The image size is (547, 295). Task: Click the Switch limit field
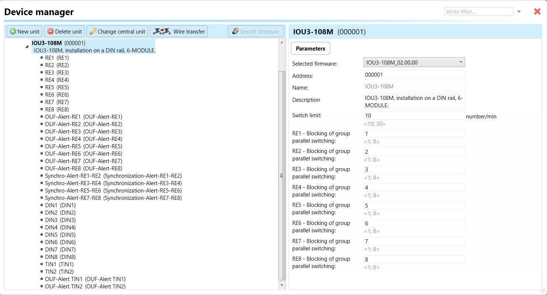pos(414,115)
